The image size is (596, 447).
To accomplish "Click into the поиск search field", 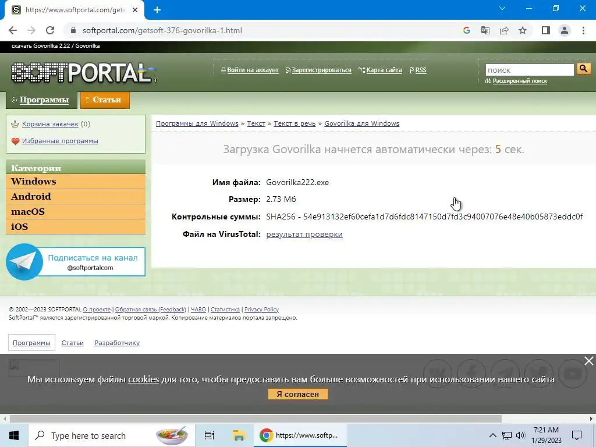I will click(530, 70).
